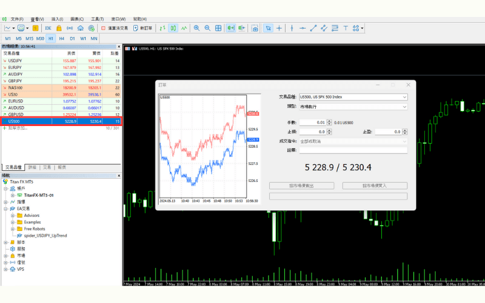This screenshot has width=485, height=303.
Task: Click the zoom out magnifier icon
Action: click(207, 28)
